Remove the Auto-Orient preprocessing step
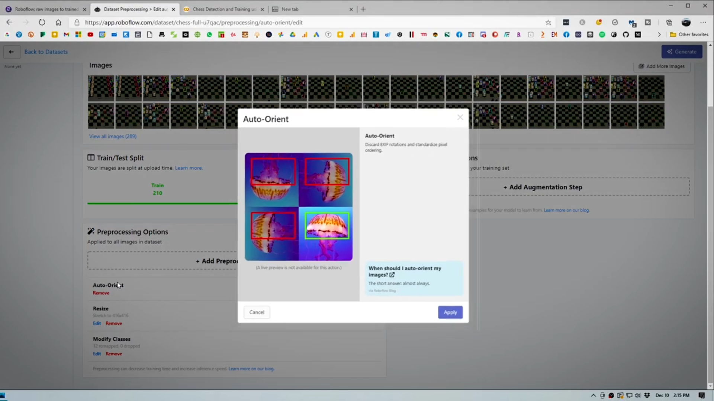Image resolution: width=714 pixels, height=401 pixels. [101, 293]
